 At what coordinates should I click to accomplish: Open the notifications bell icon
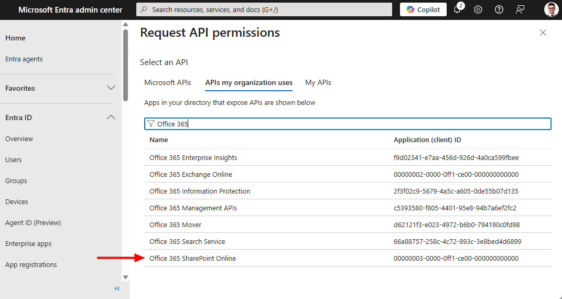[x=457, y=9]
